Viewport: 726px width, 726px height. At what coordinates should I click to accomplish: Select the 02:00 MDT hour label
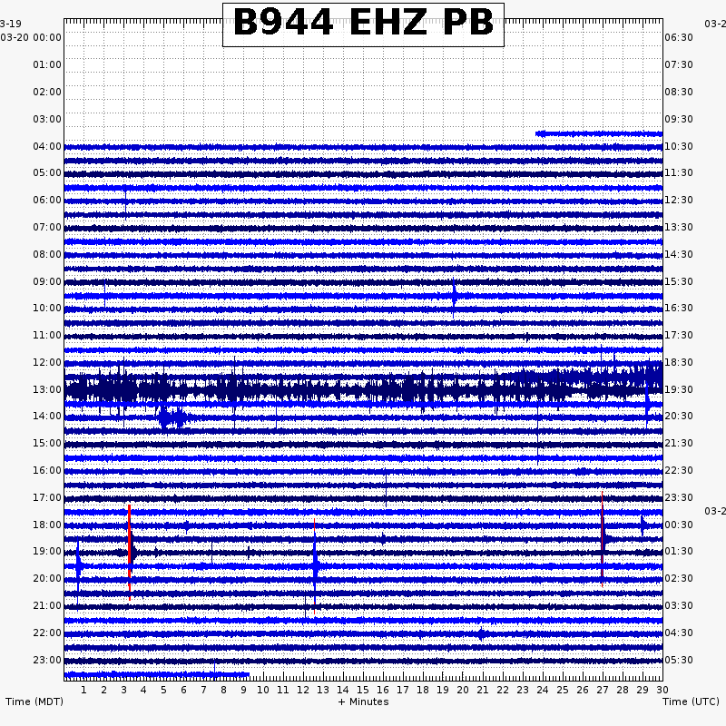[x=47, y=92]
